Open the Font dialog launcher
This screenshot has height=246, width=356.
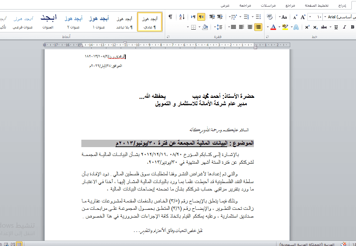[268, 37]
